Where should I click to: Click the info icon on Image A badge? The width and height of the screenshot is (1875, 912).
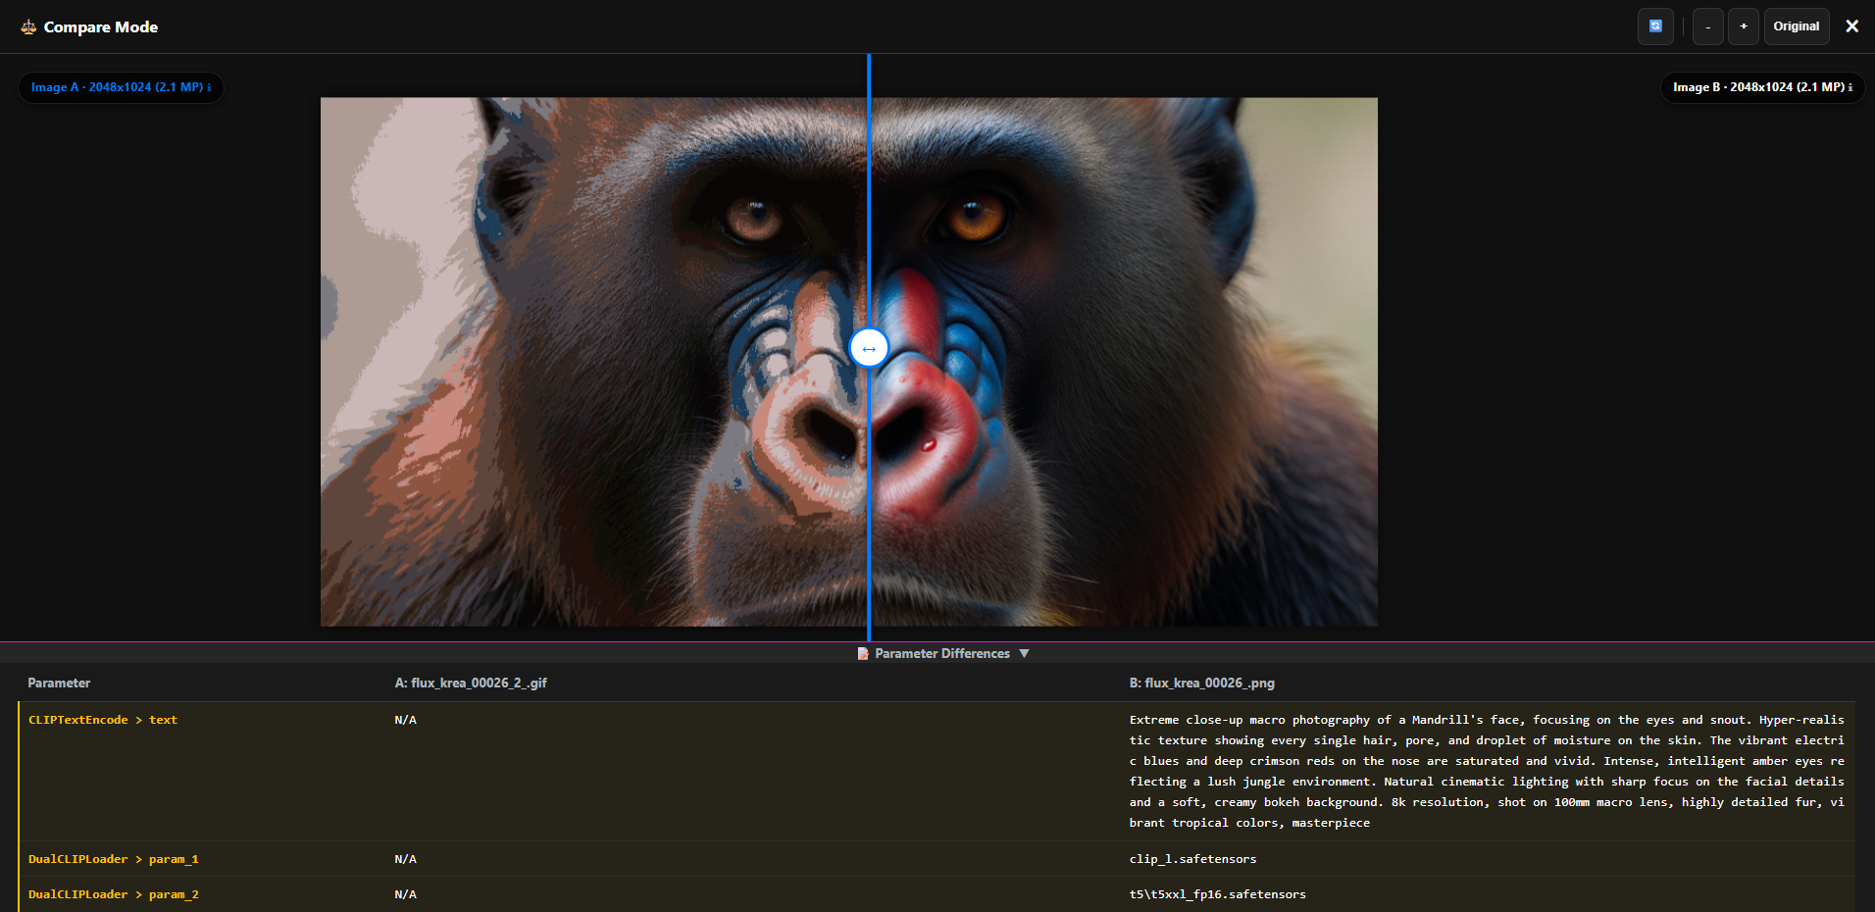tap(208, 87)
